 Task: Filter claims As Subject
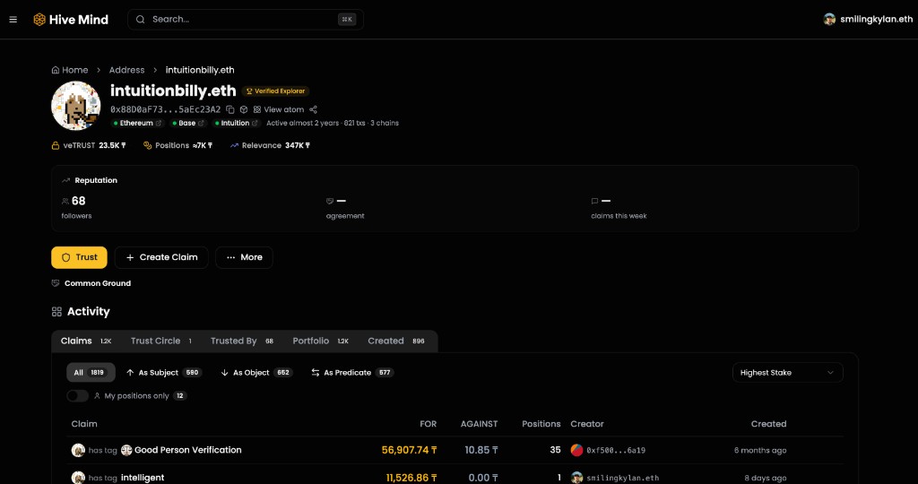(x=163, y=373)
